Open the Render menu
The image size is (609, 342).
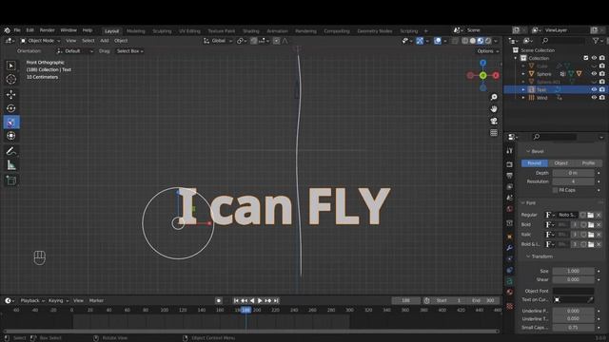click(x=48, y=30)
